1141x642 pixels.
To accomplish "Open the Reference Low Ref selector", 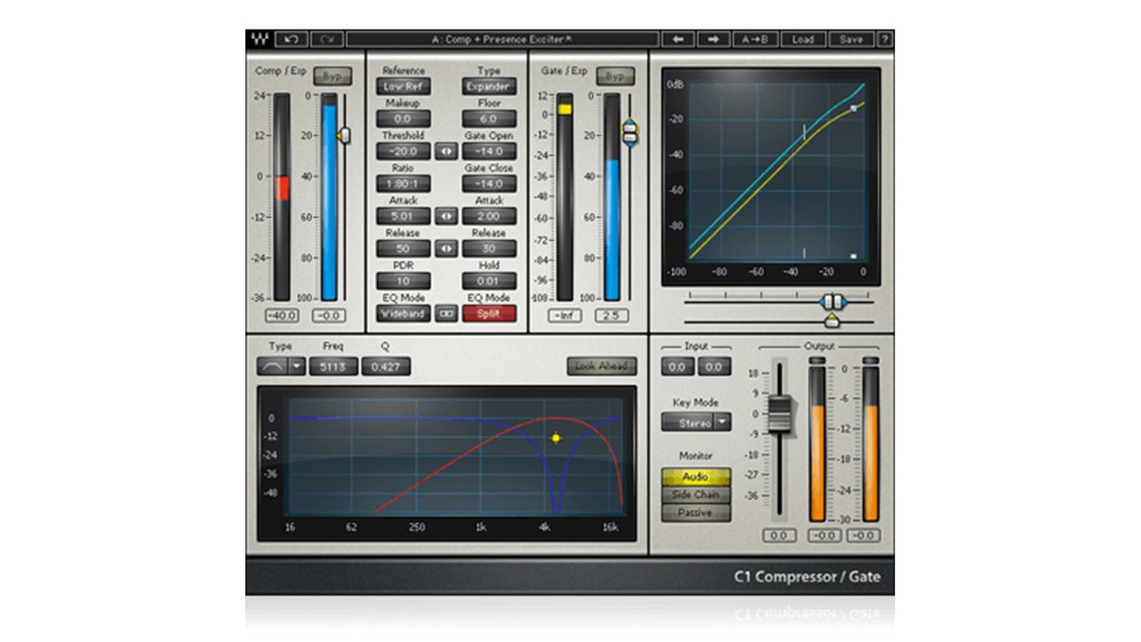I will pyautogui.click(x=403, y=86).
